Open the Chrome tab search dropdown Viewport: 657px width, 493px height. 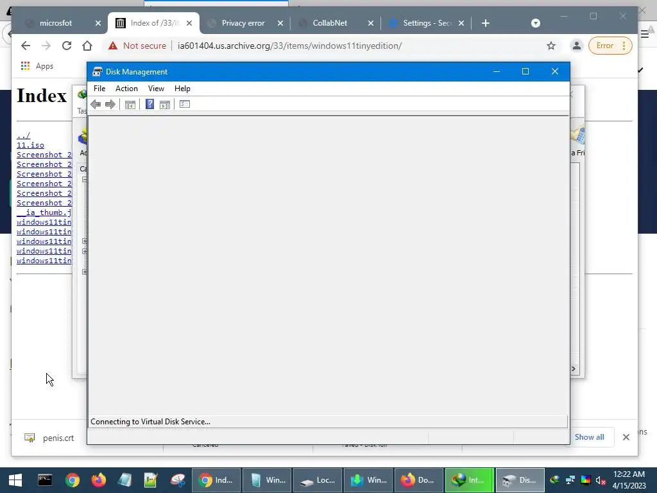click(536, 23)
